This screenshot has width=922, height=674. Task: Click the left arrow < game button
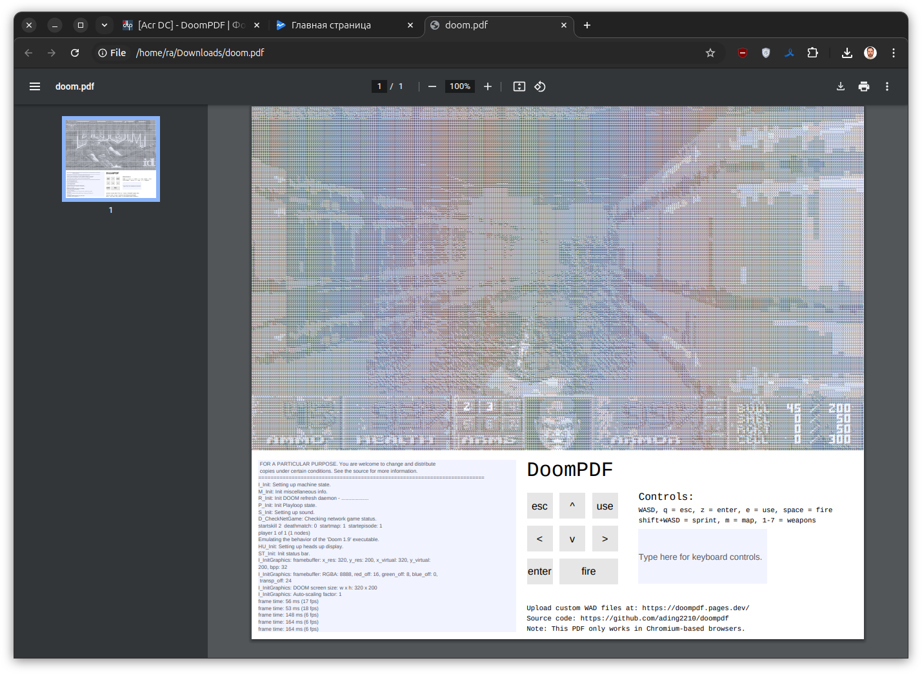(x=540, y=539)
